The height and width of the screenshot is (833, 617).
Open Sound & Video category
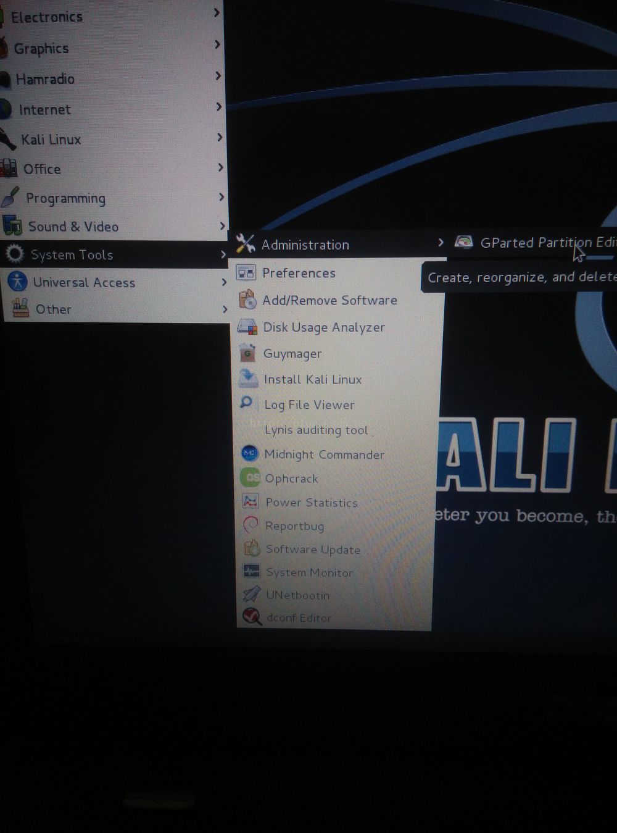115,226
